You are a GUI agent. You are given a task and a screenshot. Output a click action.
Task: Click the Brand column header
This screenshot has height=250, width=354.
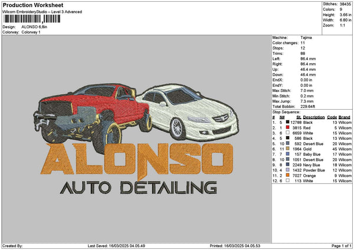pyautogui.click(x=345, y=117)
